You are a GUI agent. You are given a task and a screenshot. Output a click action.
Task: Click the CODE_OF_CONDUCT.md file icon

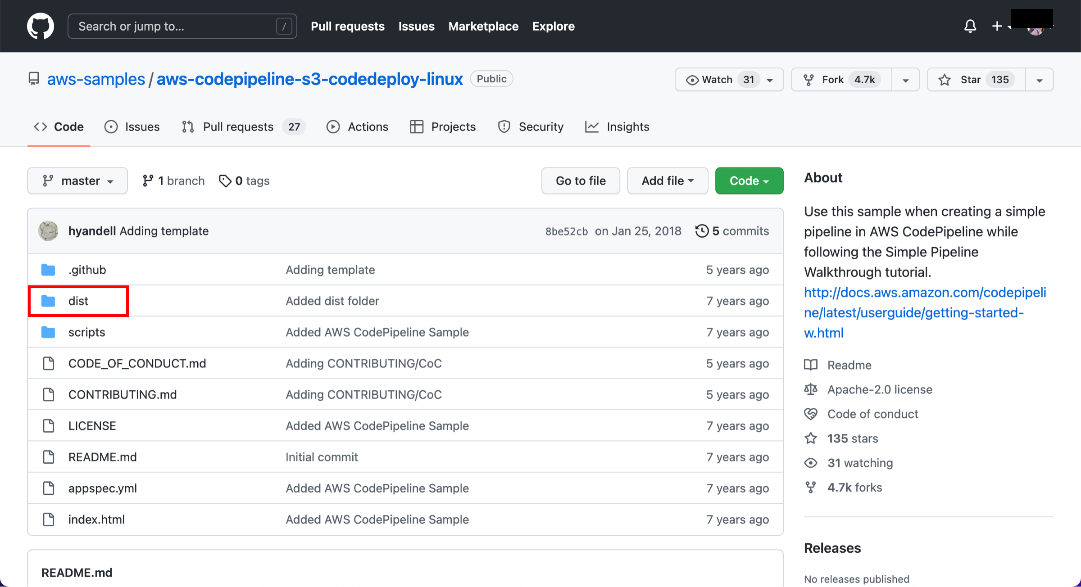(x=48, y=363)
